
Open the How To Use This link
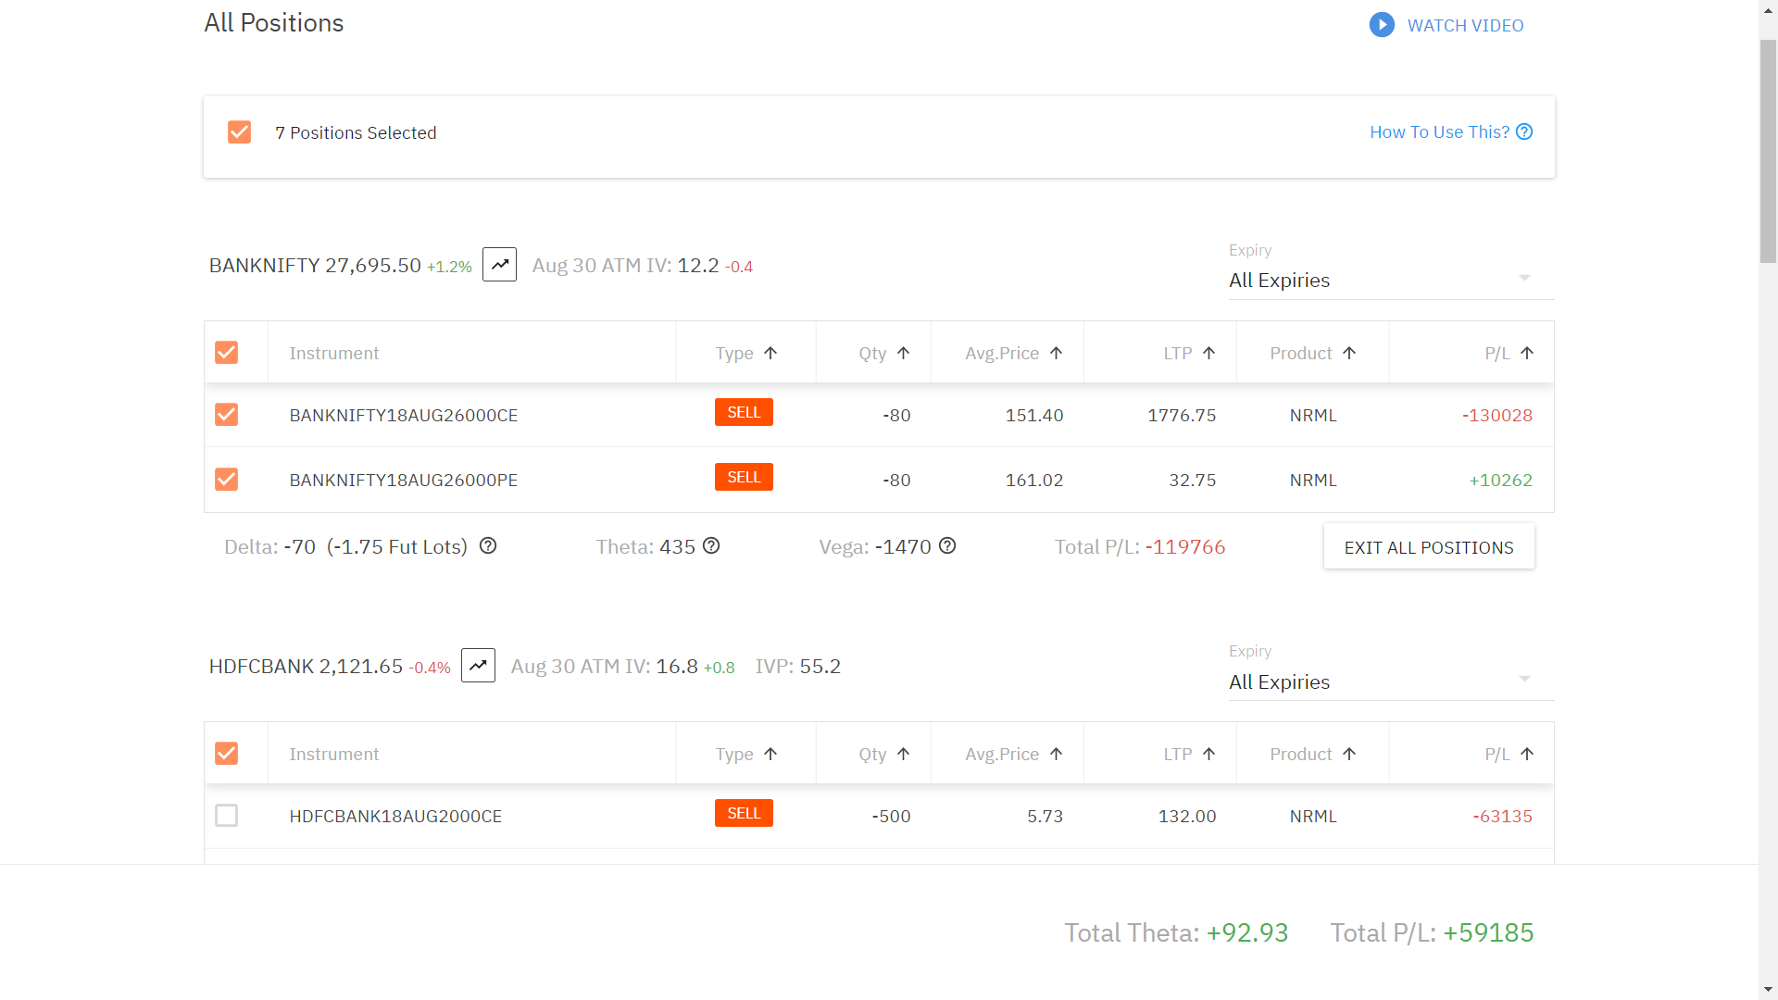coord(1439,132)
